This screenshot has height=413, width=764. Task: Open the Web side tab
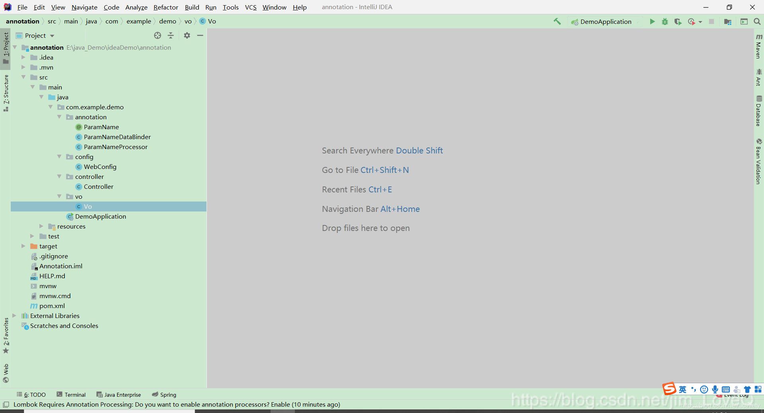coord(6,373)
